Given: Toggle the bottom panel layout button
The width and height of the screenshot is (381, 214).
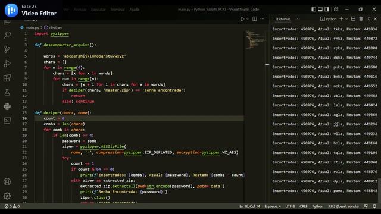Looking at the screenshot, I should [x=320, y=10].
